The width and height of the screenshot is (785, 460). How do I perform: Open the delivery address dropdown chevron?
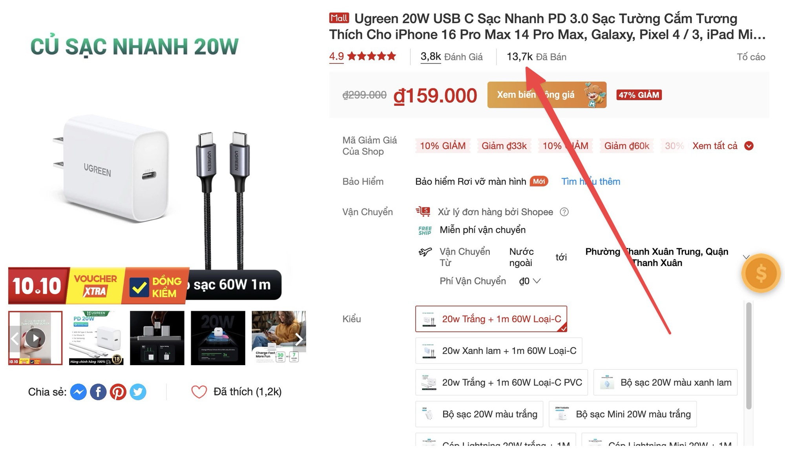coord(746,257)
